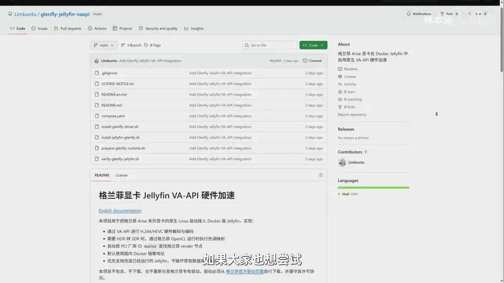Open Limbuntu contributor avatar
The width and height of the screenshot is (504, 283).
(342, 162)
